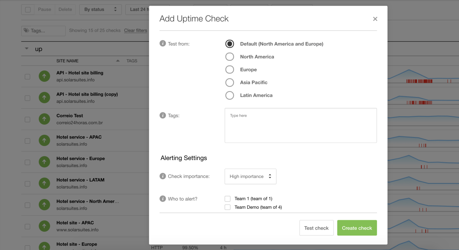Click the TAGS column header

(x=132, y=61)
